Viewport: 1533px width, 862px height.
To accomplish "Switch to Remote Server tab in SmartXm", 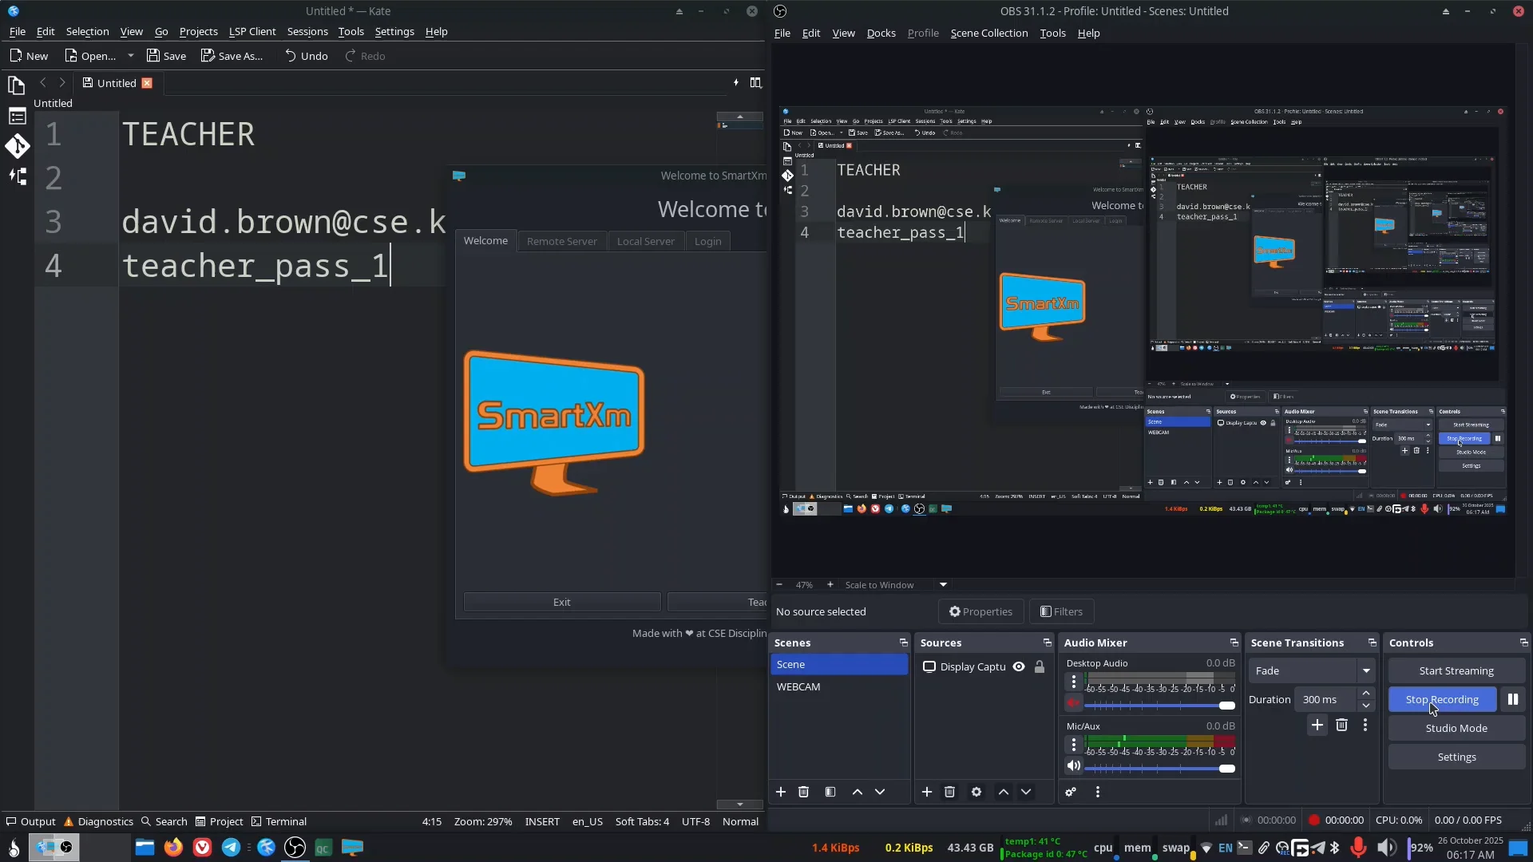I will (562, 241).
